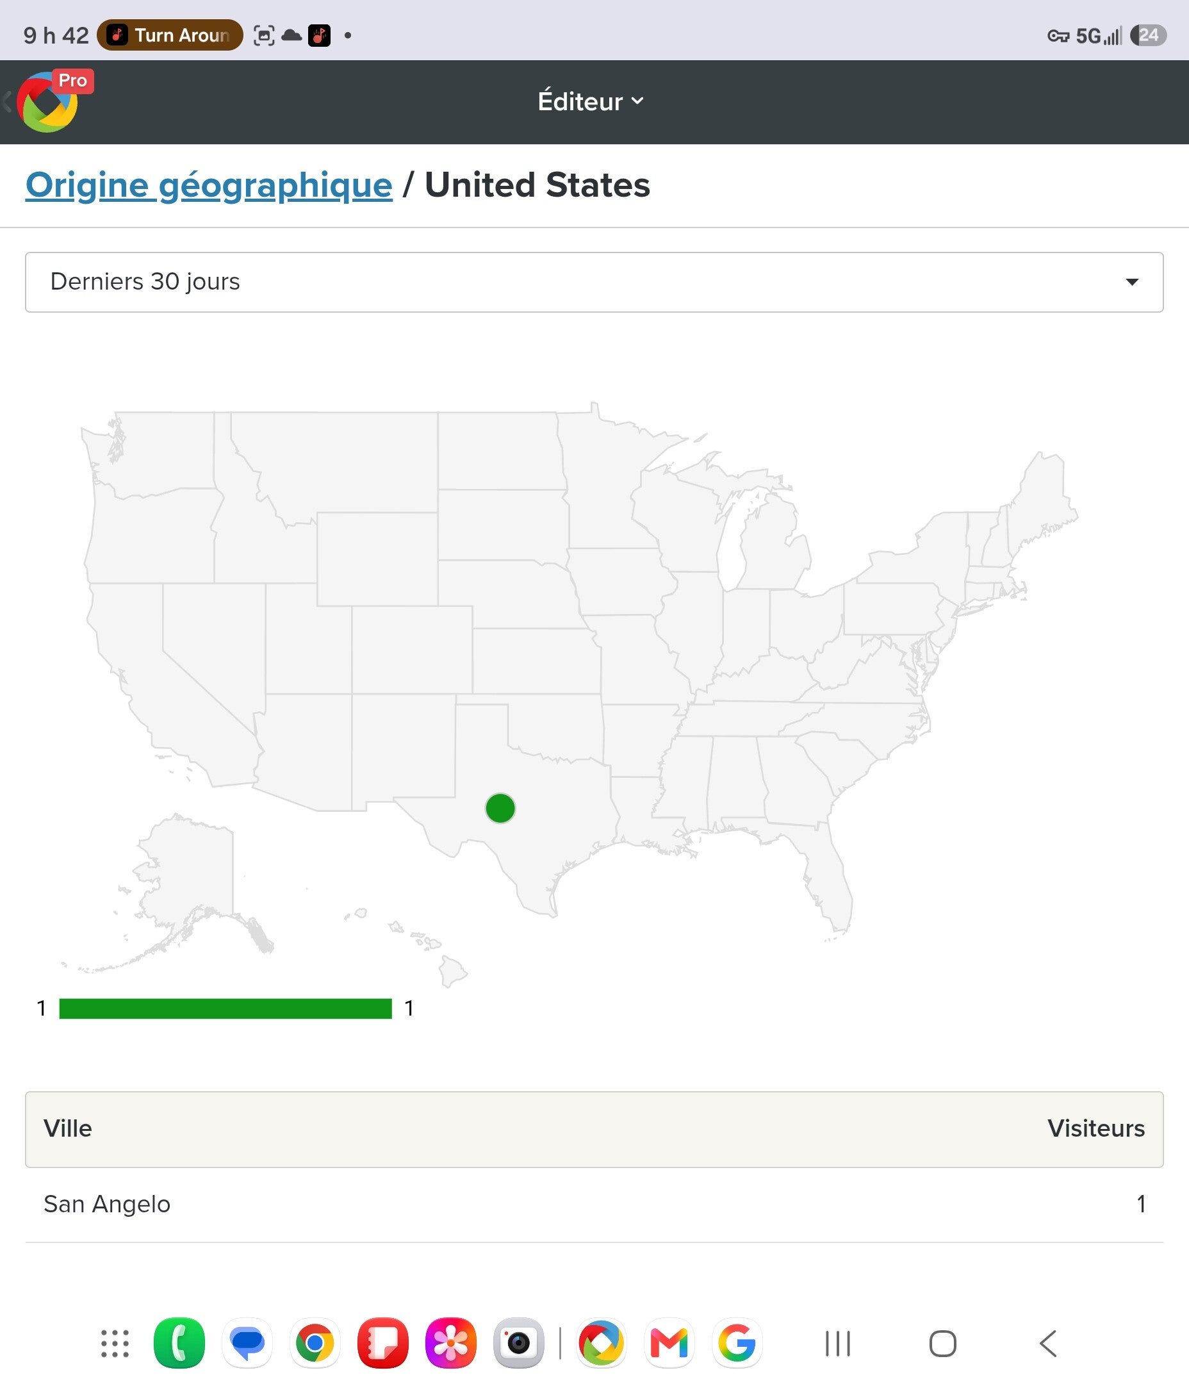This screenshot has width=1189, height=1384.
Task: Sort by the Ville column header
Action: (x=67, y=1128)
